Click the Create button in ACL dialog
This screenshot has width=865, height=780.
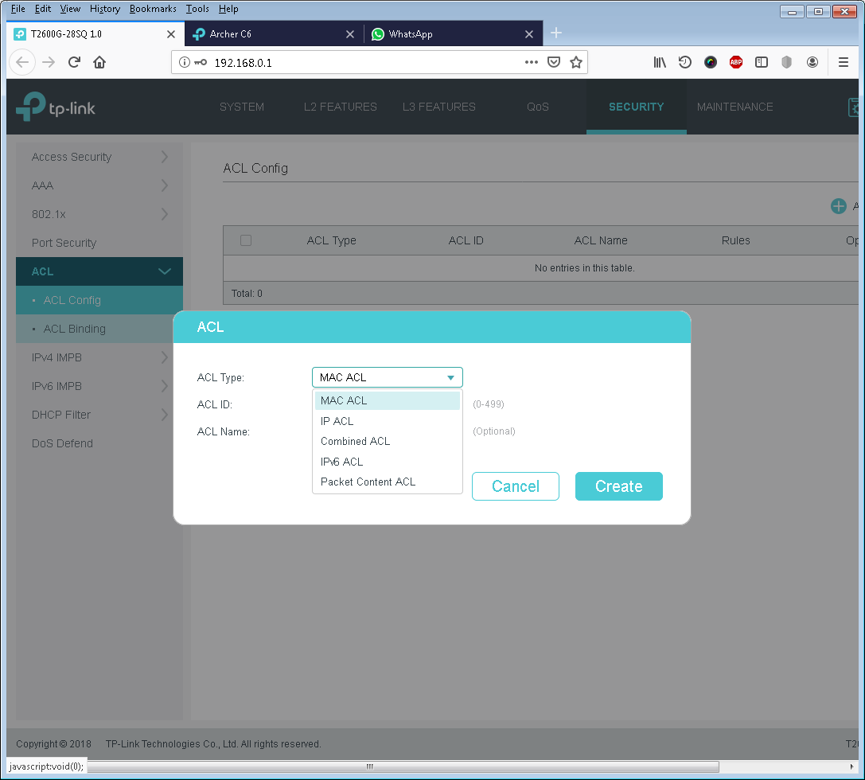[x=619, y=486]
